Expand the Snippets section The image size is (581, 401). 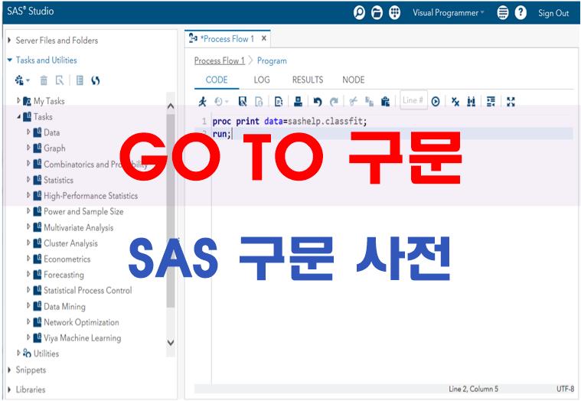[9, 370]
